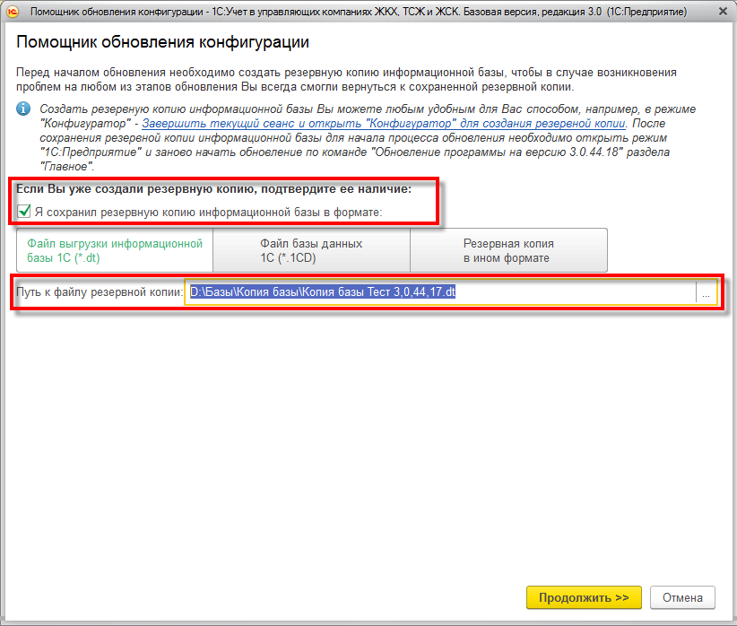Click the blue information icon
Viewport: 737px width, 626px height.
pos(23,109)
